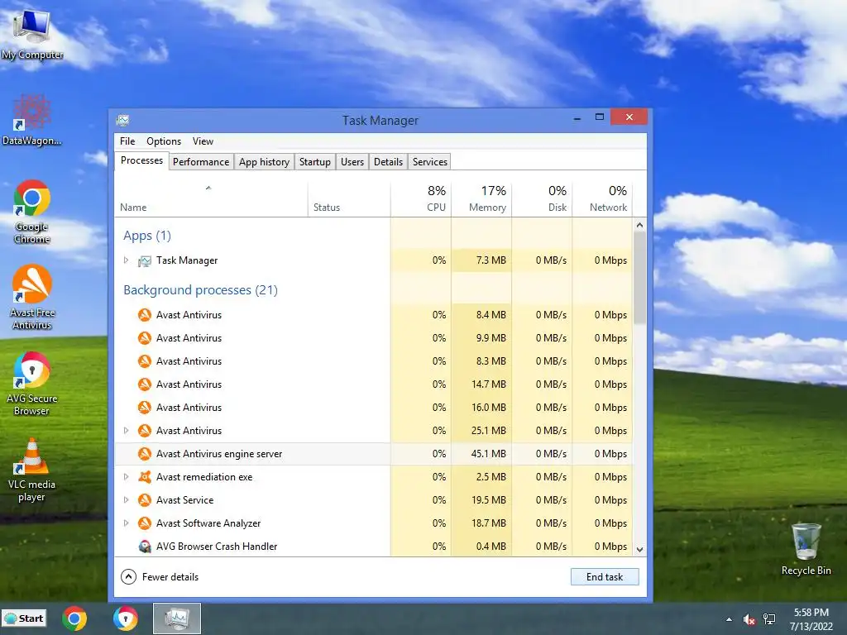Viewport: 847px width, 635px height.
Task: Click the process list scrollbar thumb
Action: (639, 278)
